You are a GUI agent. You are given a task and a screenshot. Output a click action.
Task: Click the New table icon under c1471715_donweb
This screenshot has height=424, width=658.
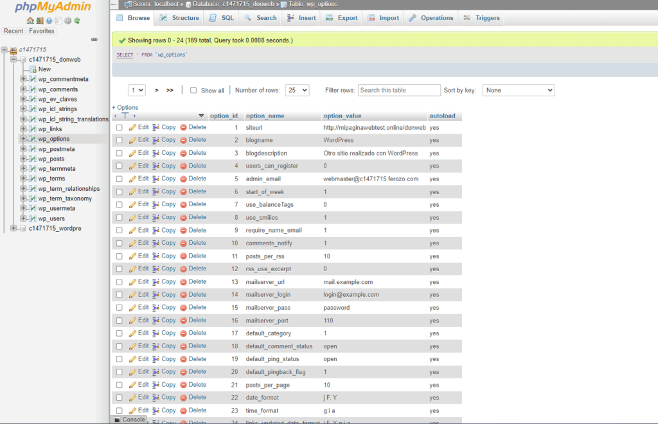(32, 69)
